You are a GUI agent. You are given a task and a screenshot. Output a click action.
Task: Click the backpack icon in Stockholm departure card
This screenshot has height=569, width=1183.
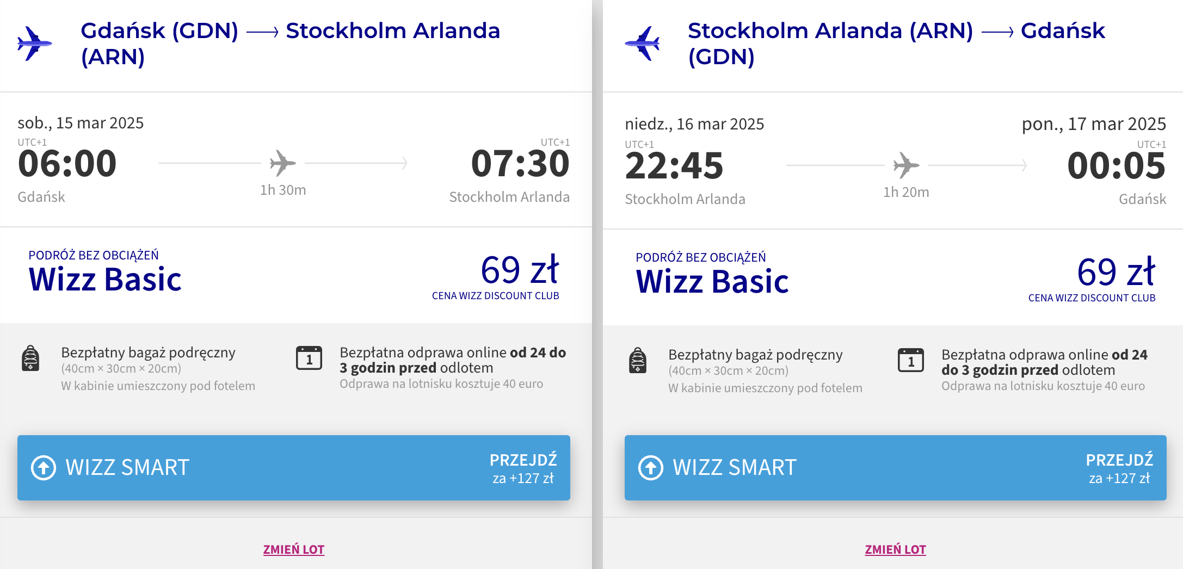pos(638,360)
